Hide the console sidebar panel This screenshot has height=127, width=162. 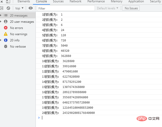(2, 8)
